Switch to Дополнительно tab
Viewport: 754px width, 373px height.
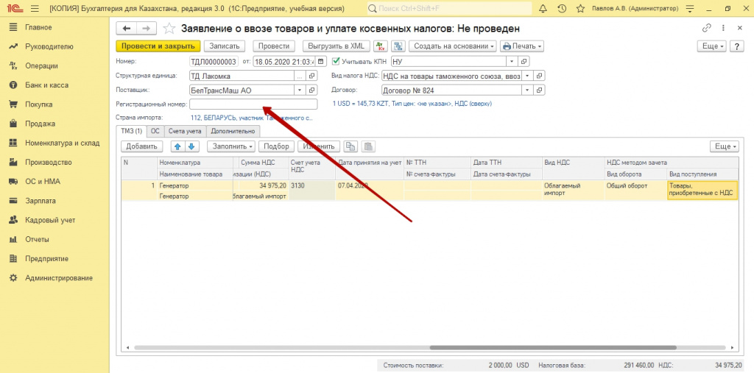pyautogui.click(x=233, y=131)
